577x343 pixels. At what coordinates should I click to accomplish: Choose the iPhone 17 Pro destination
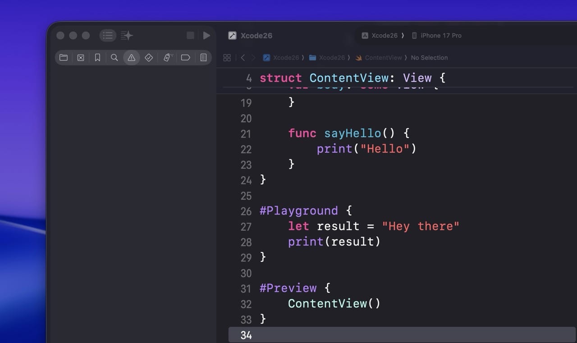437,36
